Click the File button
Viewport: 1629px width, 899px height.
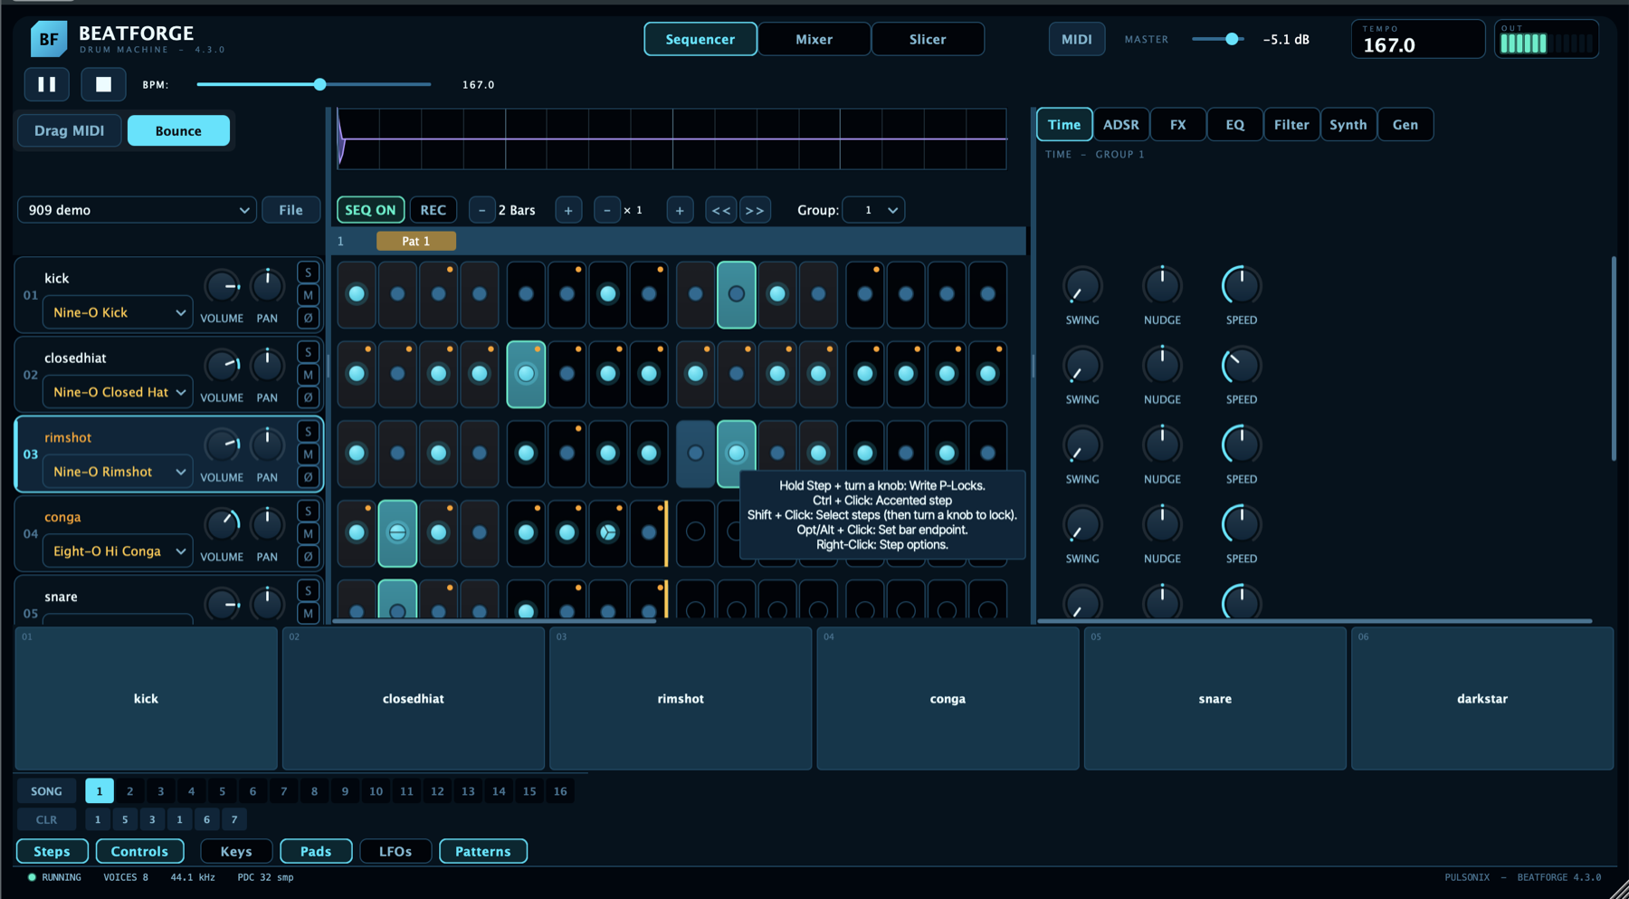pos(291,210)
